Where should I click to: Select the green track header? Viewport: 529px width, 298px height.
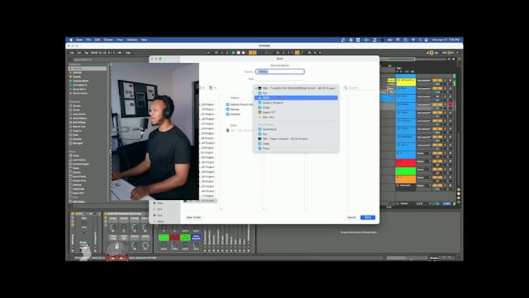406,170
